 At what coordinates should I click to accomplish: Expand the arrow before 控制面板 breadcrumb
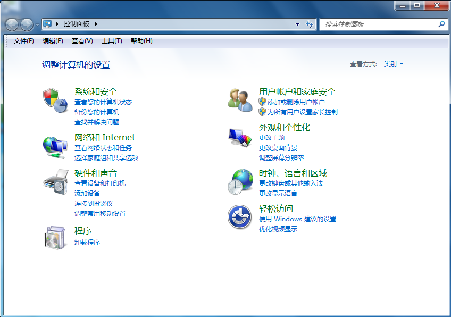click(57, 24)
